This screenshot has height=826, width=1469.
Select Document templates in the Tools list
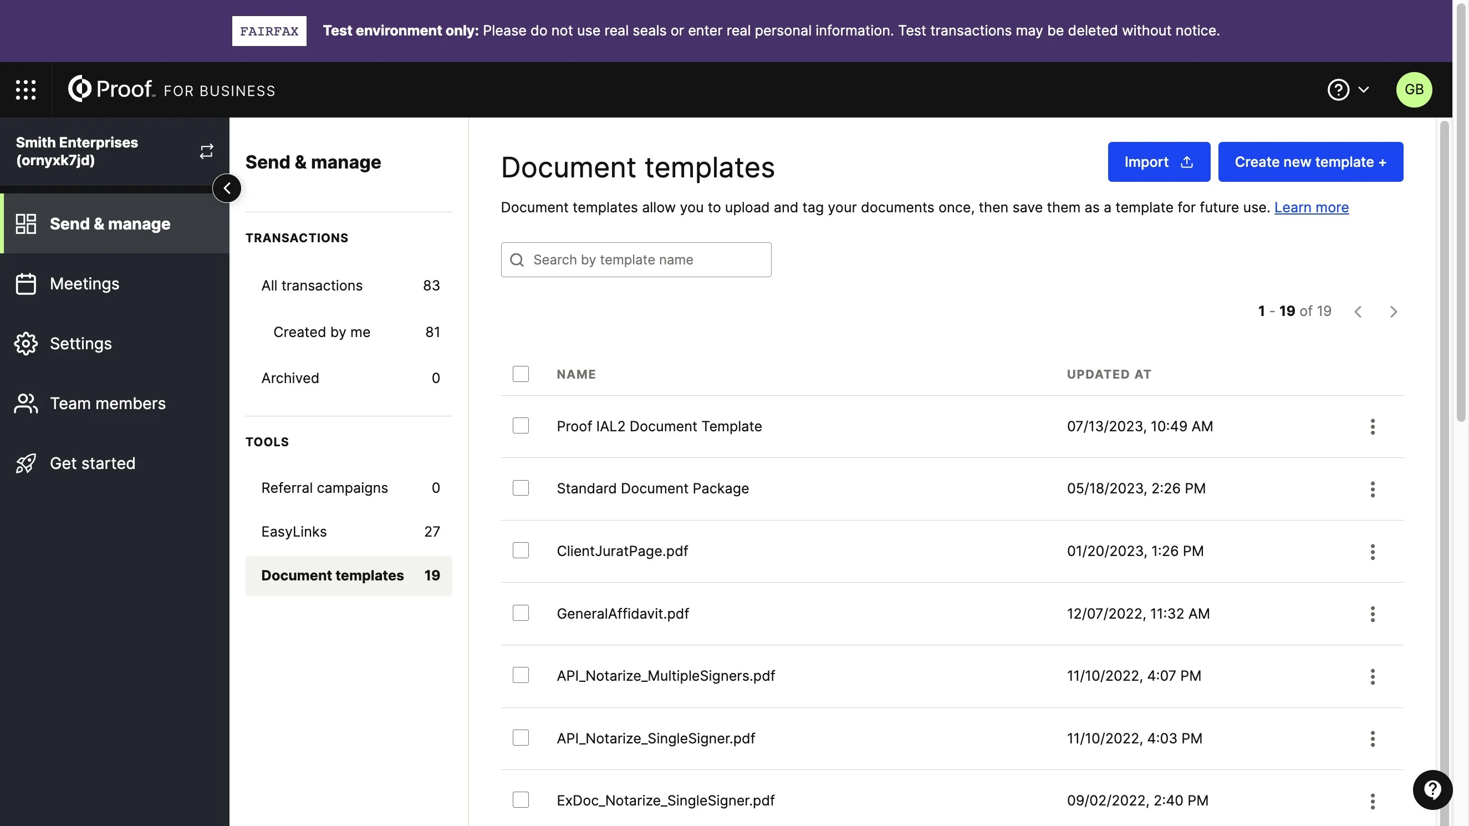point(349,575)
